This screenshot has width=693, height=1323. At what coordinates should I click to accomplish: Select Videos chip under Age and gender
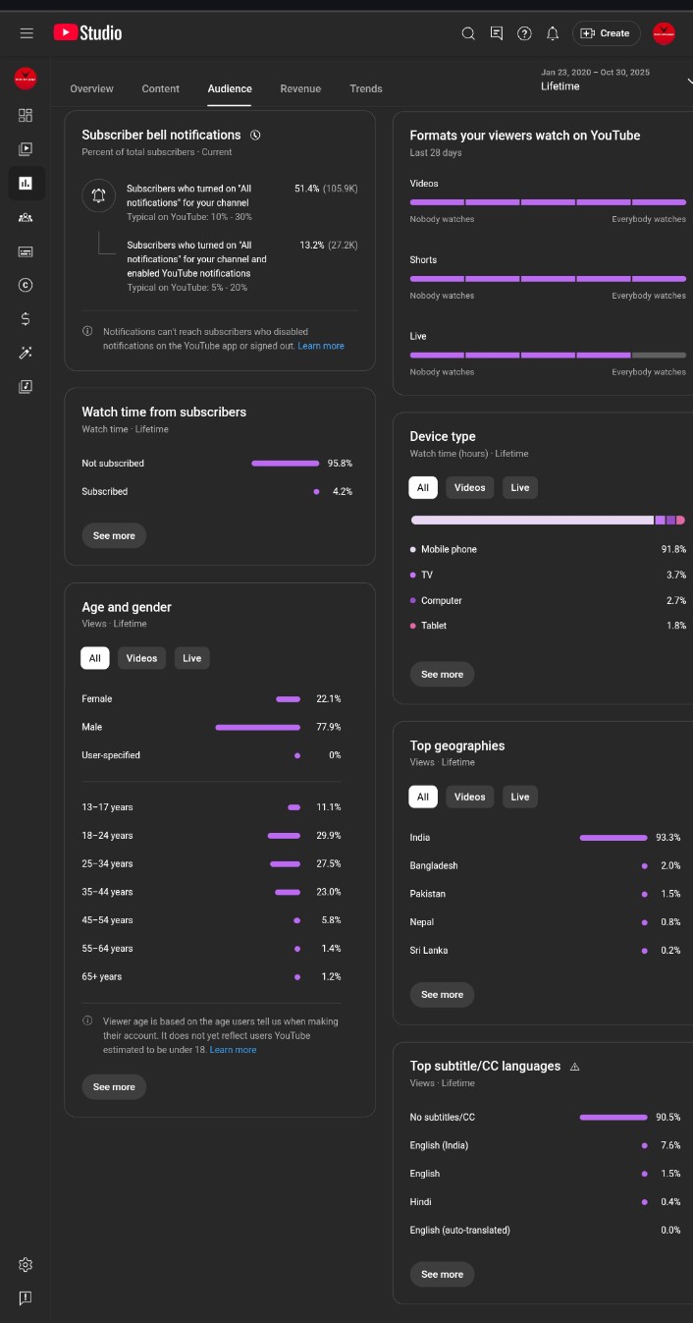pos(141,658)
